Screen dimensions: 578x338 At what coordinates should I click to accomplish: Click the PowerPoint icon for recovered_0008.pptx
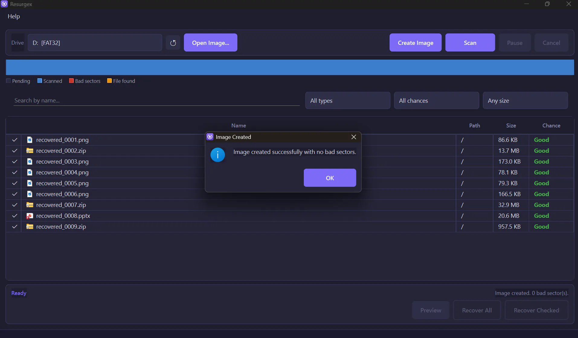point(30,216)
